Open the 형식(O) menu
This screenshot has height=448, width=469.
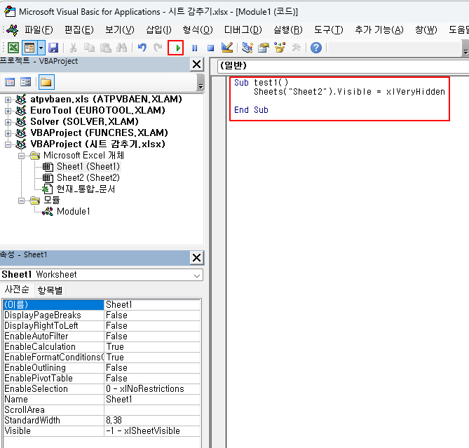198,29
